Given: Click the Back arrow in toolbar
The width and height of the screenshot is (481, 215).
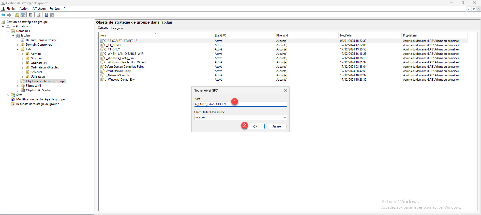Looking at the screenshot, I should 3,15.
